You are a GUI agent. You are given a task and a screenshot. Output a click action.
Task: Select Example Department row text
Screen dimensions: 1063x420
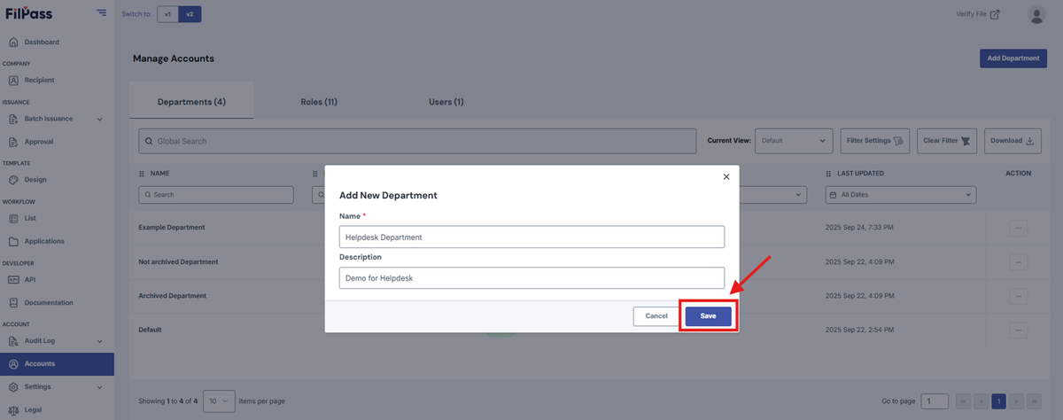[172, 228]
